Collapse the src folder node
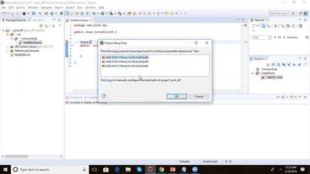Image resolution: width=310 pixels, height=174 pixels. coord(8,34)
